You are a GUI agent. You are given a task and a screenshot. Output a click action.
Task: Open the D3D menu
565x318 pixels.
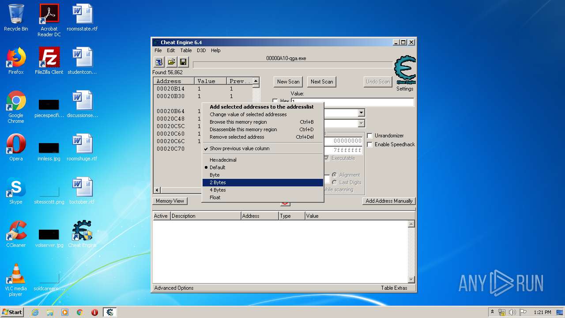click(x=201, y=50)
